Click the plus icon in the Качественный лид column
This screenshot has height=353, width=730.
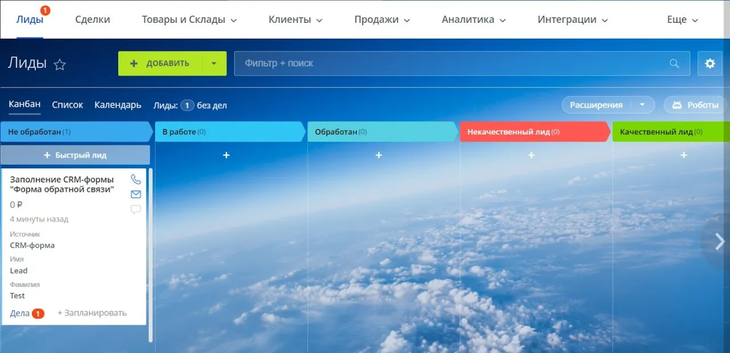[683, 155]
